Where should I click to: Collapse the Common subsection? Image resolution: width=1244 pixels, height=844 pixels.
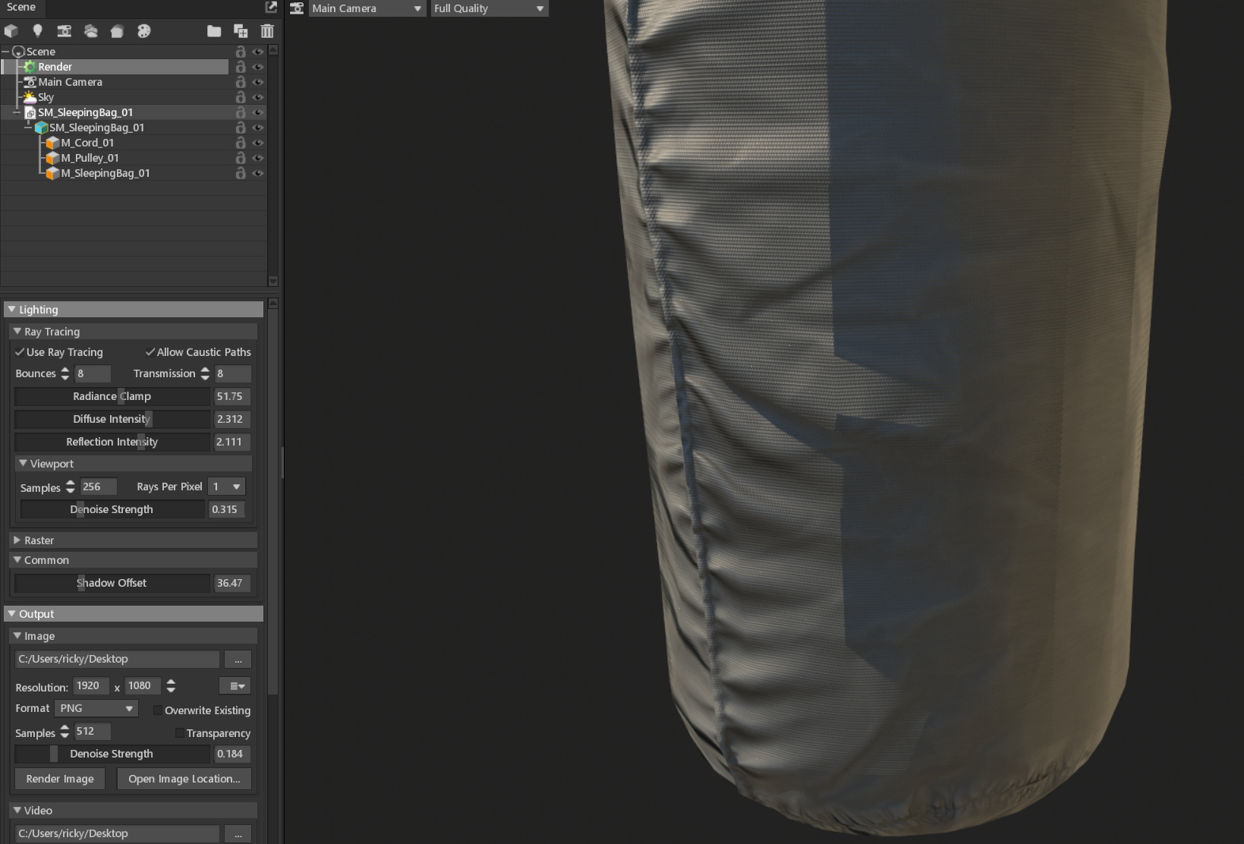point(17,560)
